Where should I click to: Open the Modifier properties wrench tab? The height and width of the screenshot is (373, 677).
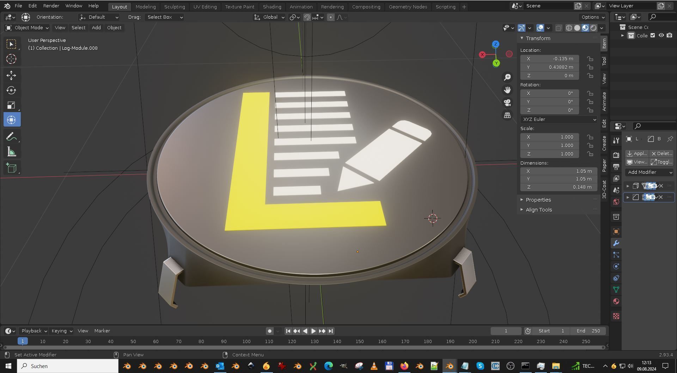pos(616,243)
